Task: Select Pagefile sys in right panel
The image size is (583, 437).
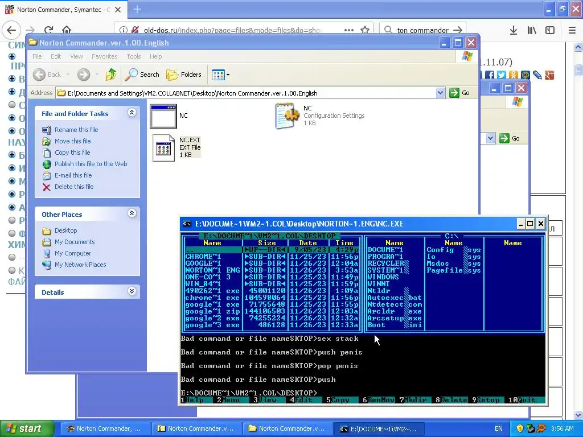Action: click(454, 270)
